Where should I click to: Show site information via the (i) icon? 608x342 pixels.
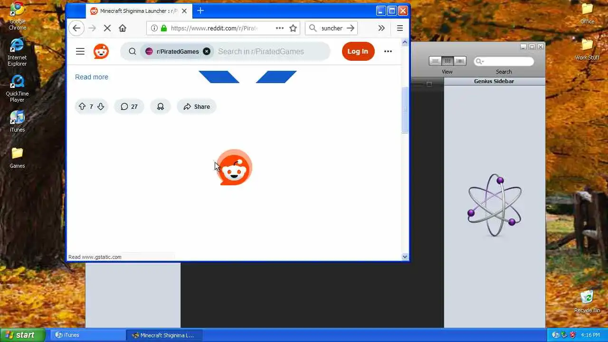(154, 28)
